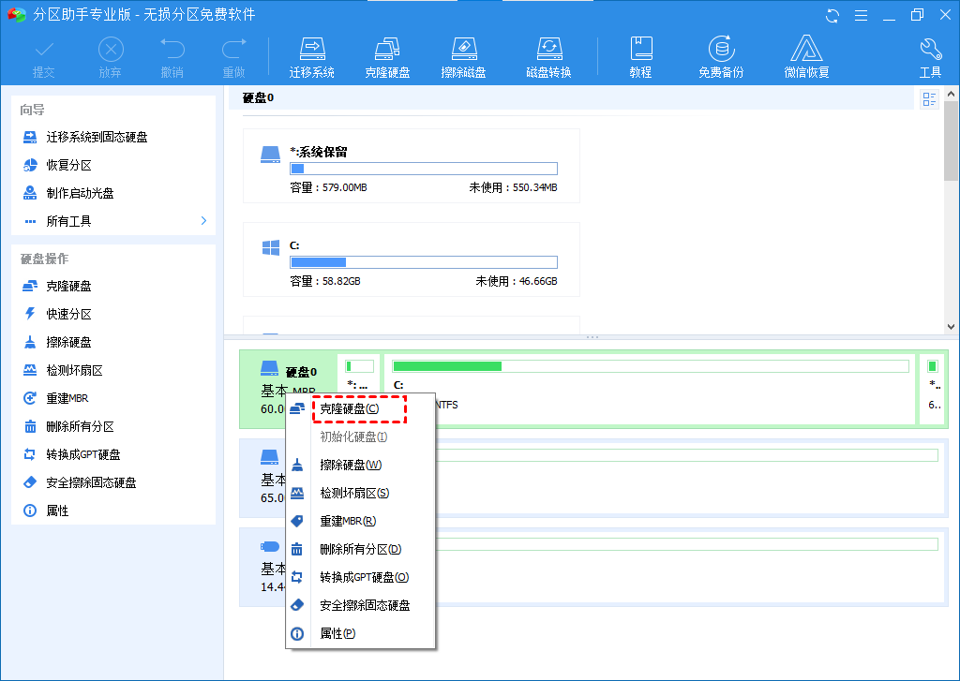Choose 转换成GPT硬盘(O) from context menu
The image size is (960, 681).
(364, 577)
